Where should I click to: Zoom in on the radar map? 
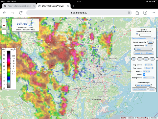[4, 21]
